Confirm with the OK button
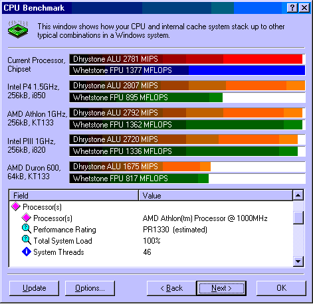Screen dimensions: 313x304 [281, 288]
